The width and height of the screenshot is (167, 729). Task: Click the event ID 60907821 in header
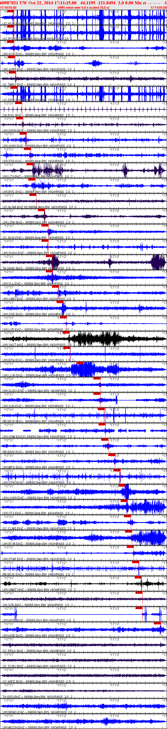point(9,3)
